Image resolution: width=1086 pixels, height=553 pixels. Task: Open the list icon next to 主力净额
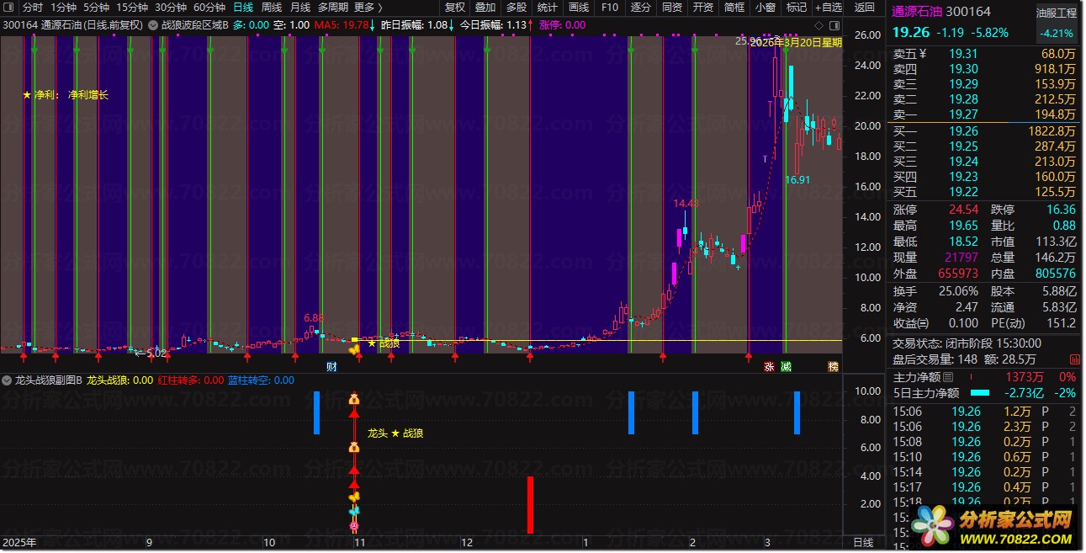coord(948,377)
